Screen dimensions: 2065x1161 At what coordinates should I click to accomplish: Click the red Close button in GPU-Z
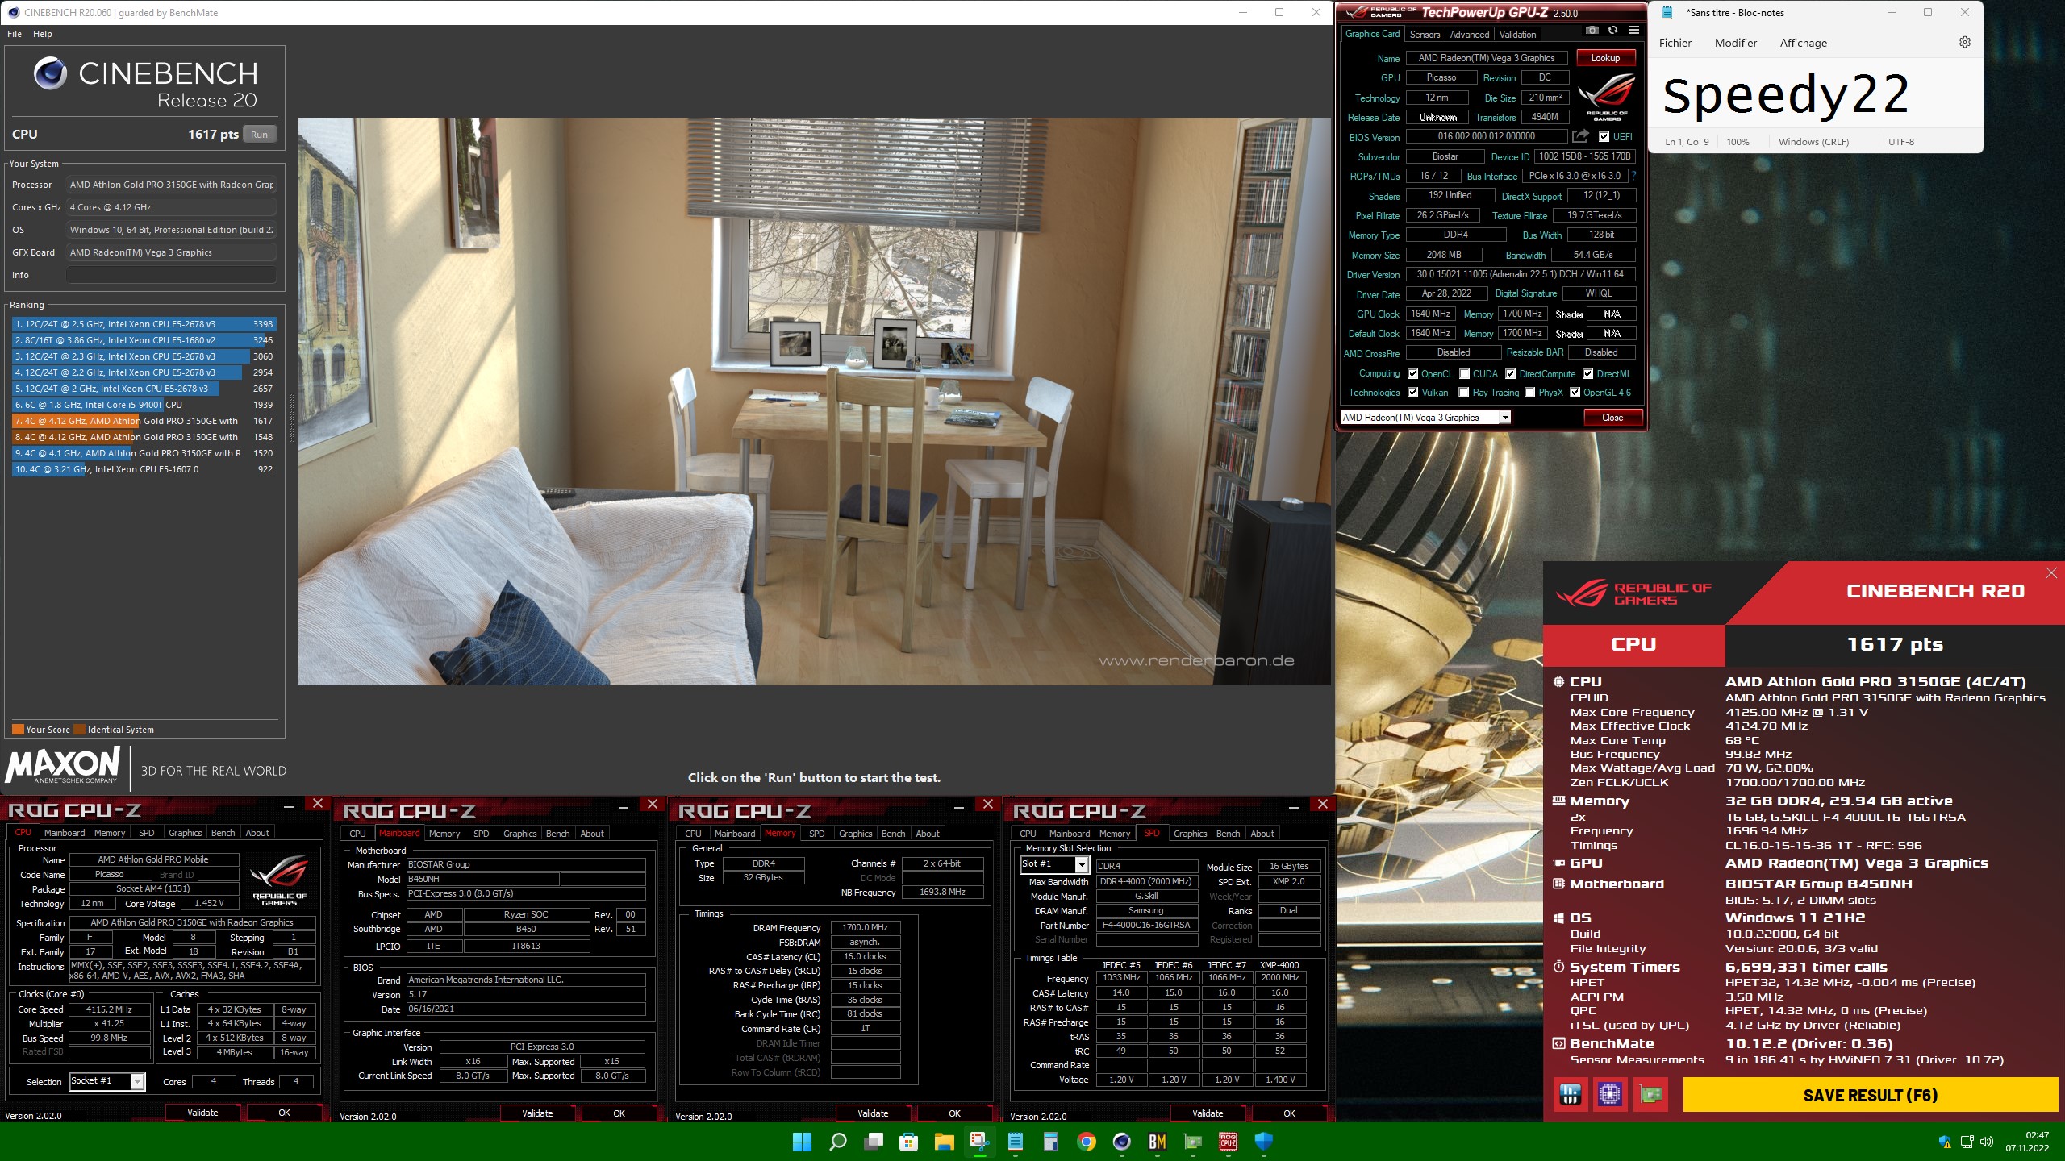pos(1612,417)
